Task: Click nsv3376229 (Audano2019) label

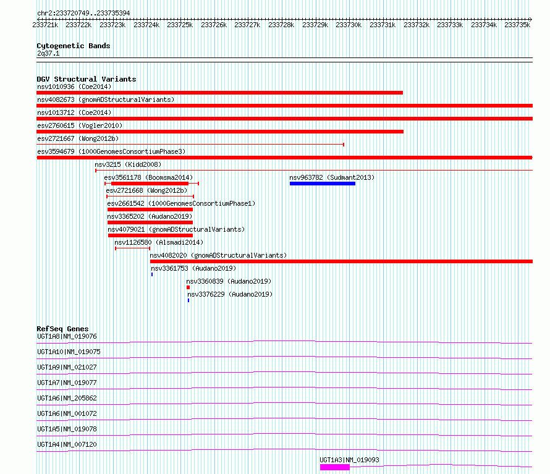Action: click(x=230, y=294)
